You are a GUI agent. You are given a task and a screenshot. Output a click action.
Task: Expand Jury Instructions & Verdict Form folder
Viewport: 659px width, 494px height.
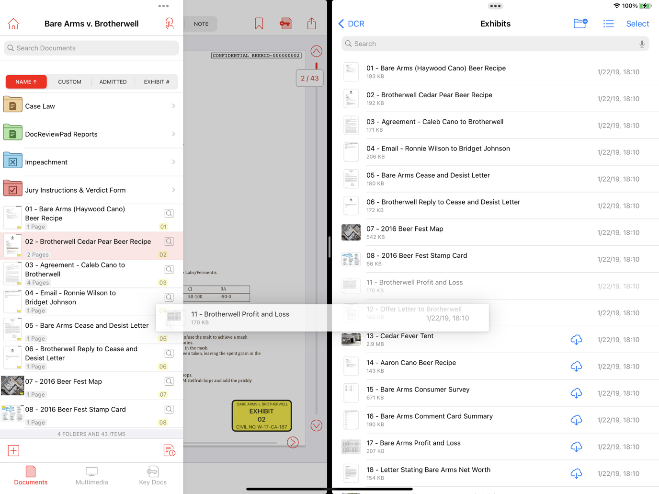pos(91,190)
